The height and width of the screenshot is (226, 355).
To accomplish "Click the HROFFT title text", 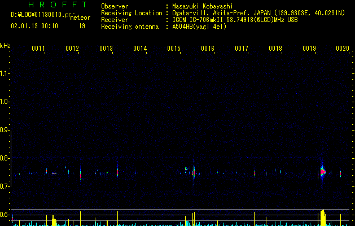I will [58, 5].
